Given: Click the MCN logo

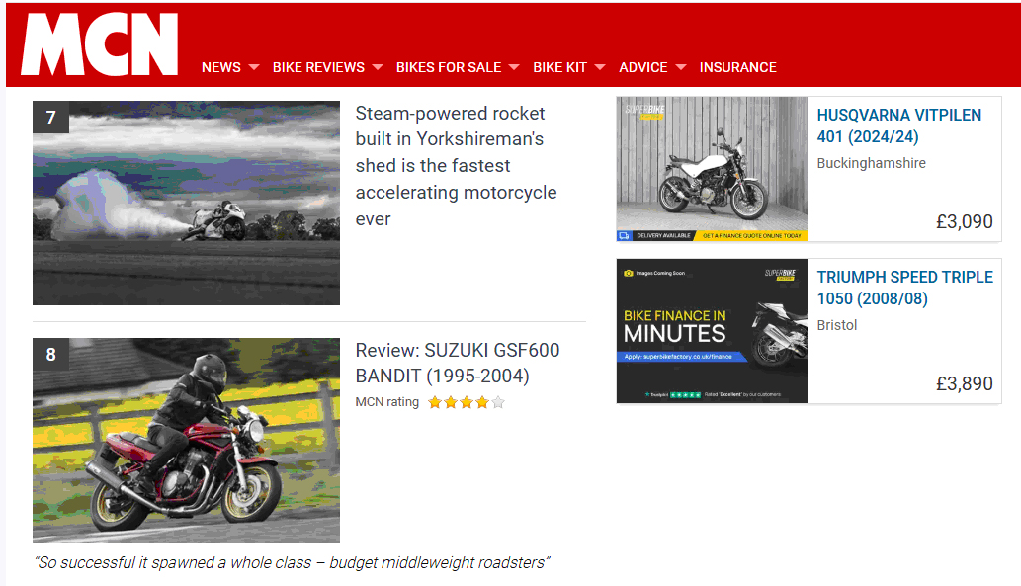Looking at the screenshot, I should [x=100, y=43].
